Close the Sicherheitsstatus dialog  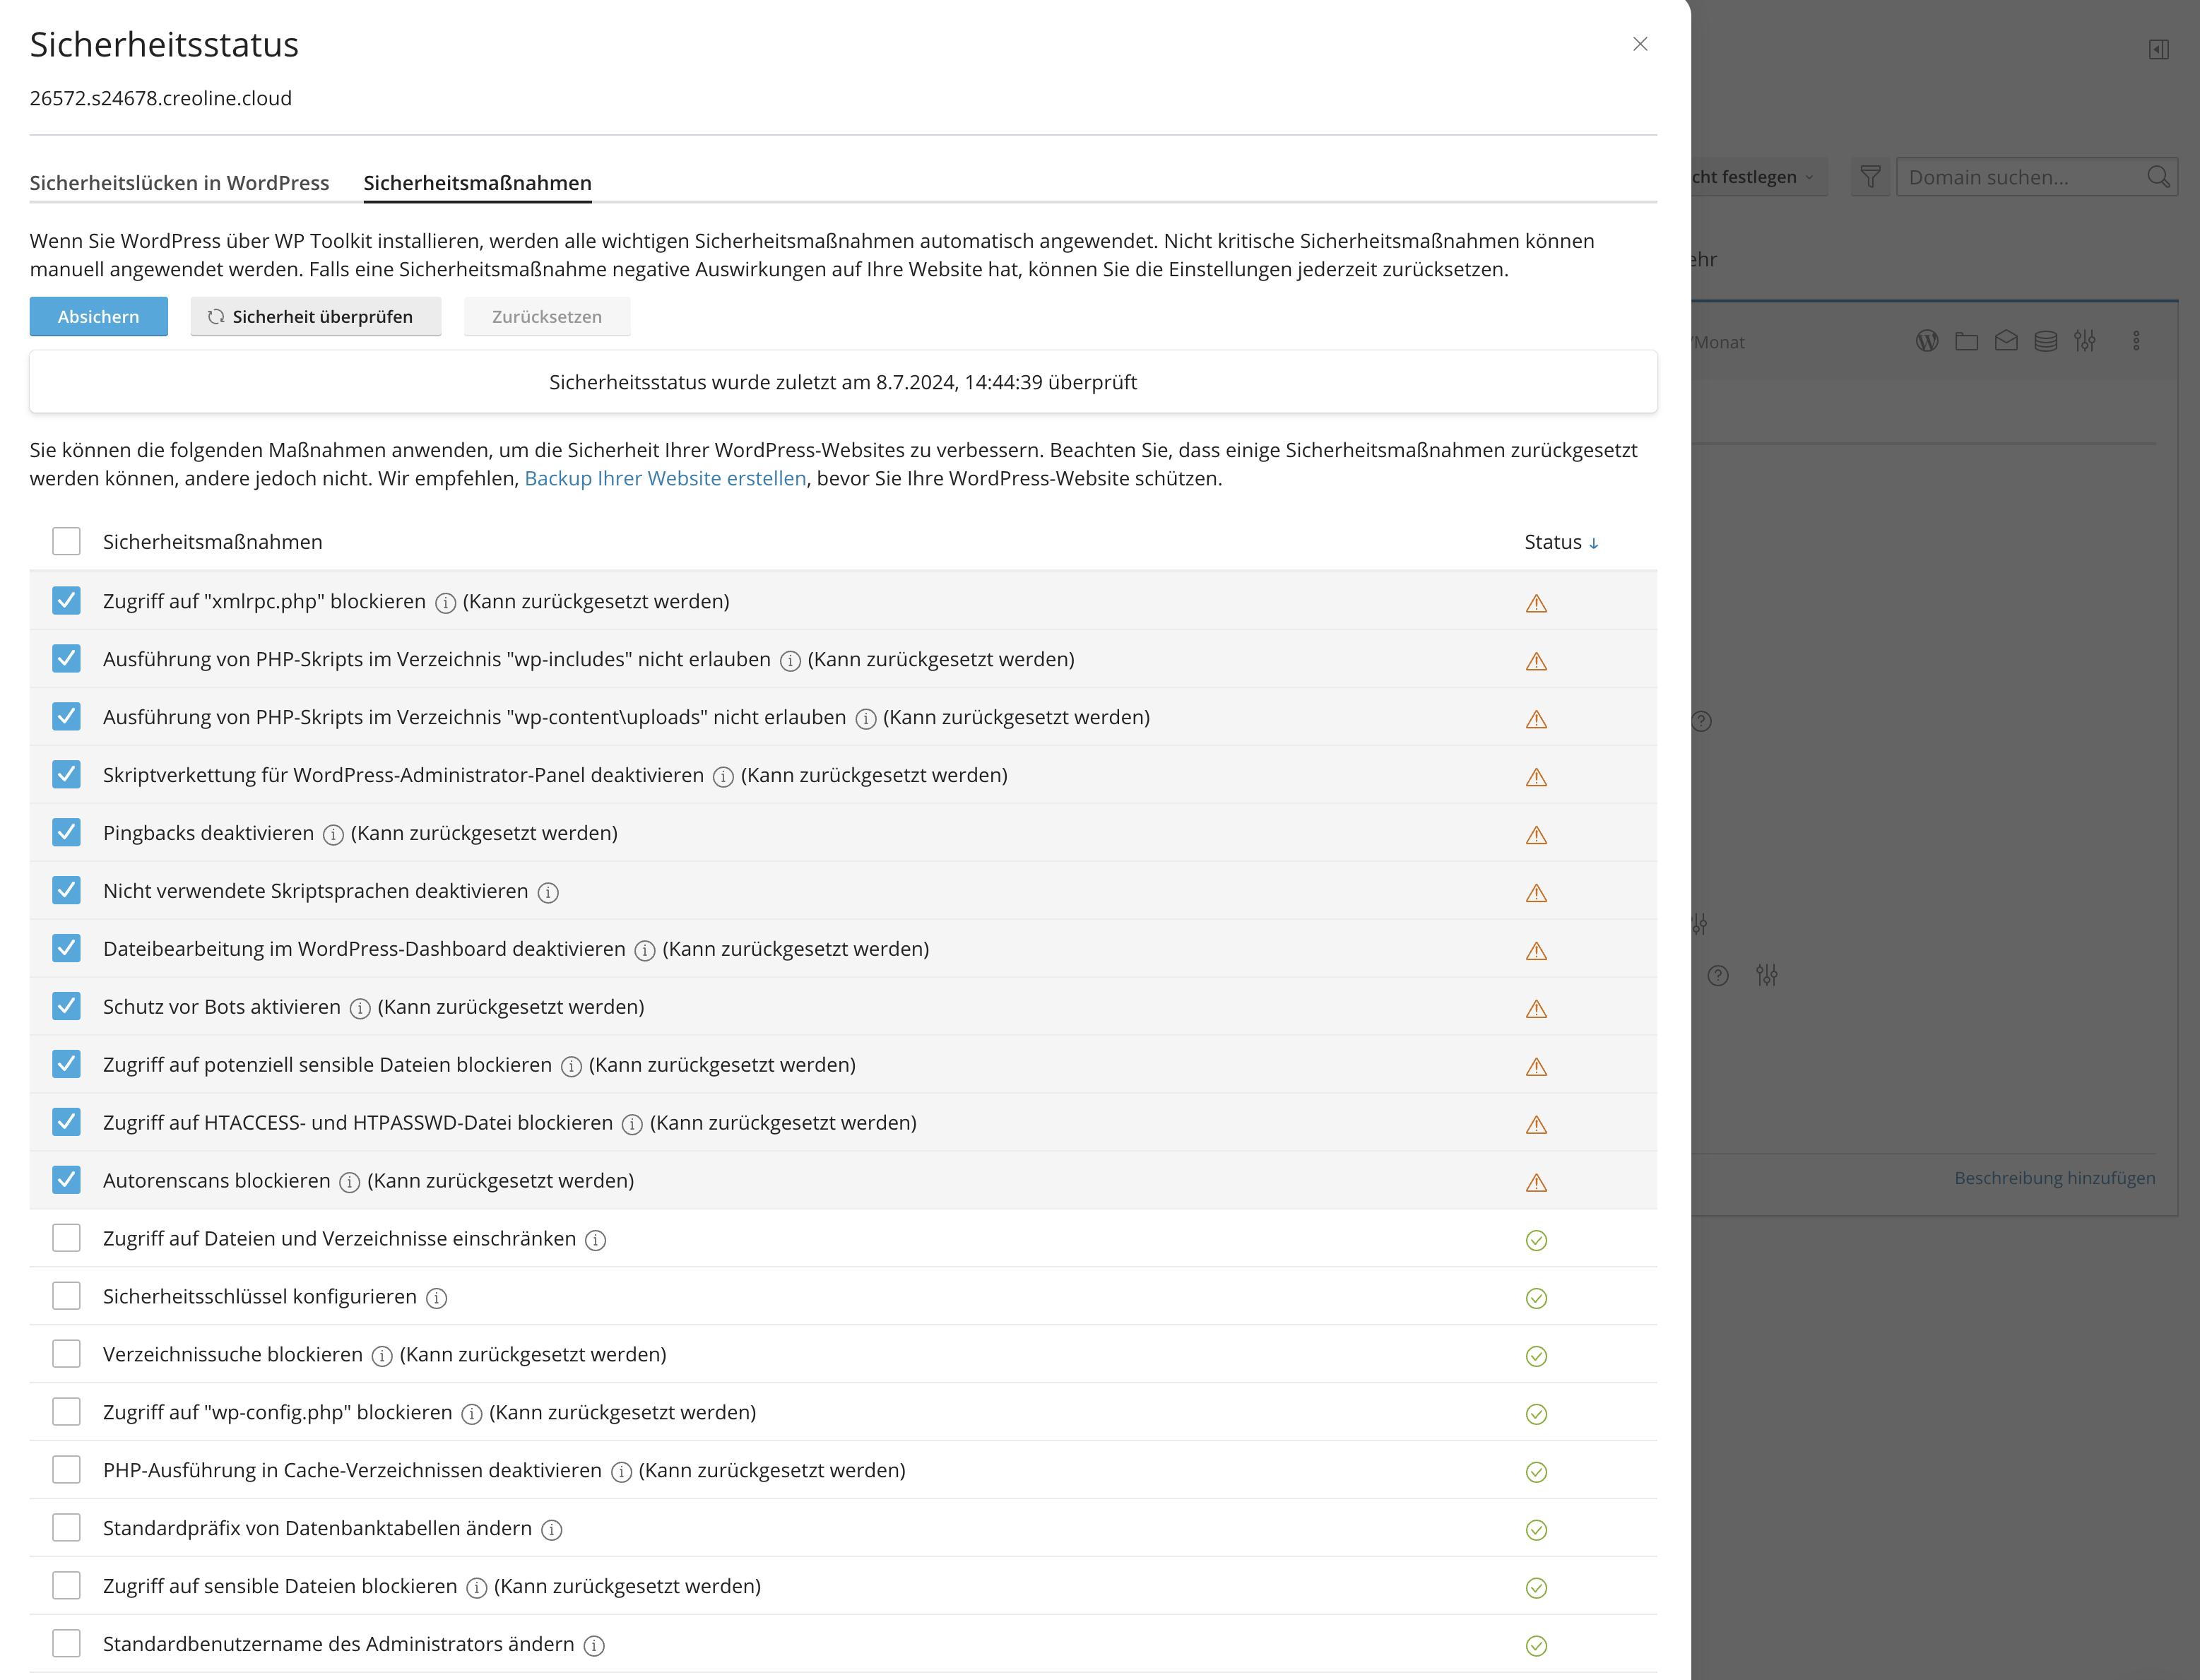1640,44
